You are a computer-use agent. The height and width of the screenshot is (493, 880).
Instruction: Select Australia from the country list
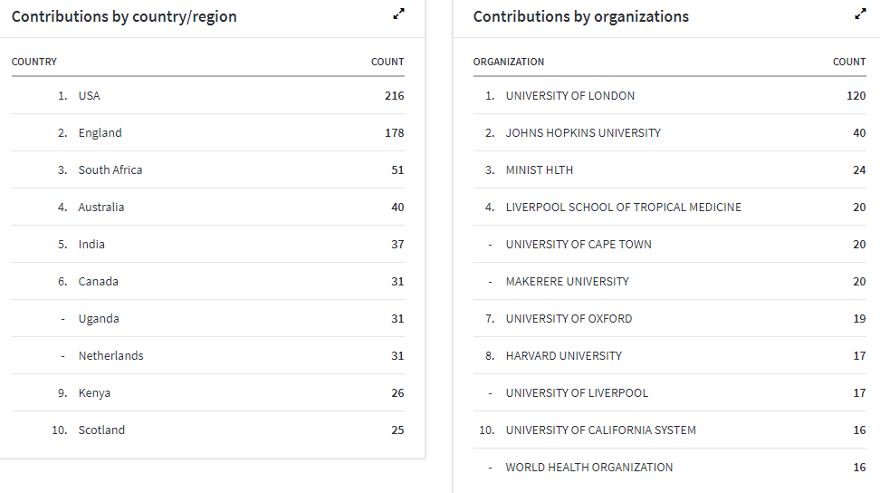100,208
